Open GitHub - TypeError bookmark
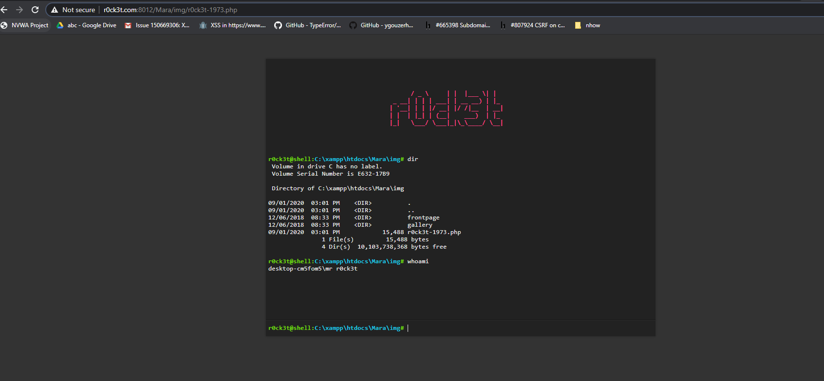Image resolution: width=824 pixels, height=381 pixels. pos(308,25)
